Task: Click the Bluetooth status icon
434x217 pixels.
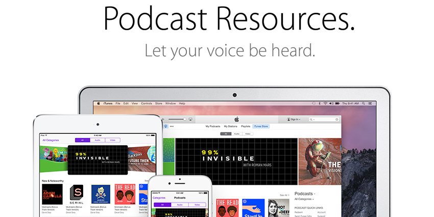Action: pyautogui.click(x=320, y=104)
